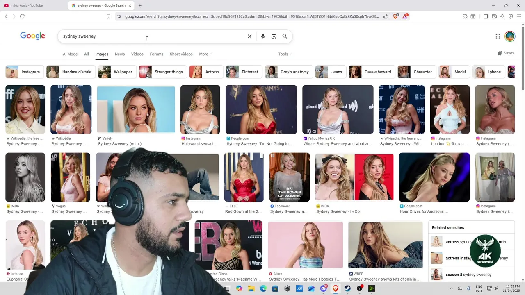Open Steam from the taskbar
Image resolution: width=525 pixels, height=295 pixels.
tap(347, 288)
